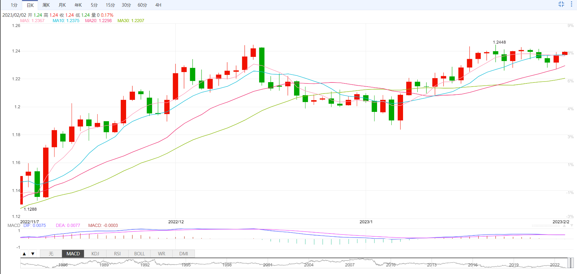The image size is (577, 274).
Task: Click the MA10: 1.2375 legend label
Action: (66, 21)
